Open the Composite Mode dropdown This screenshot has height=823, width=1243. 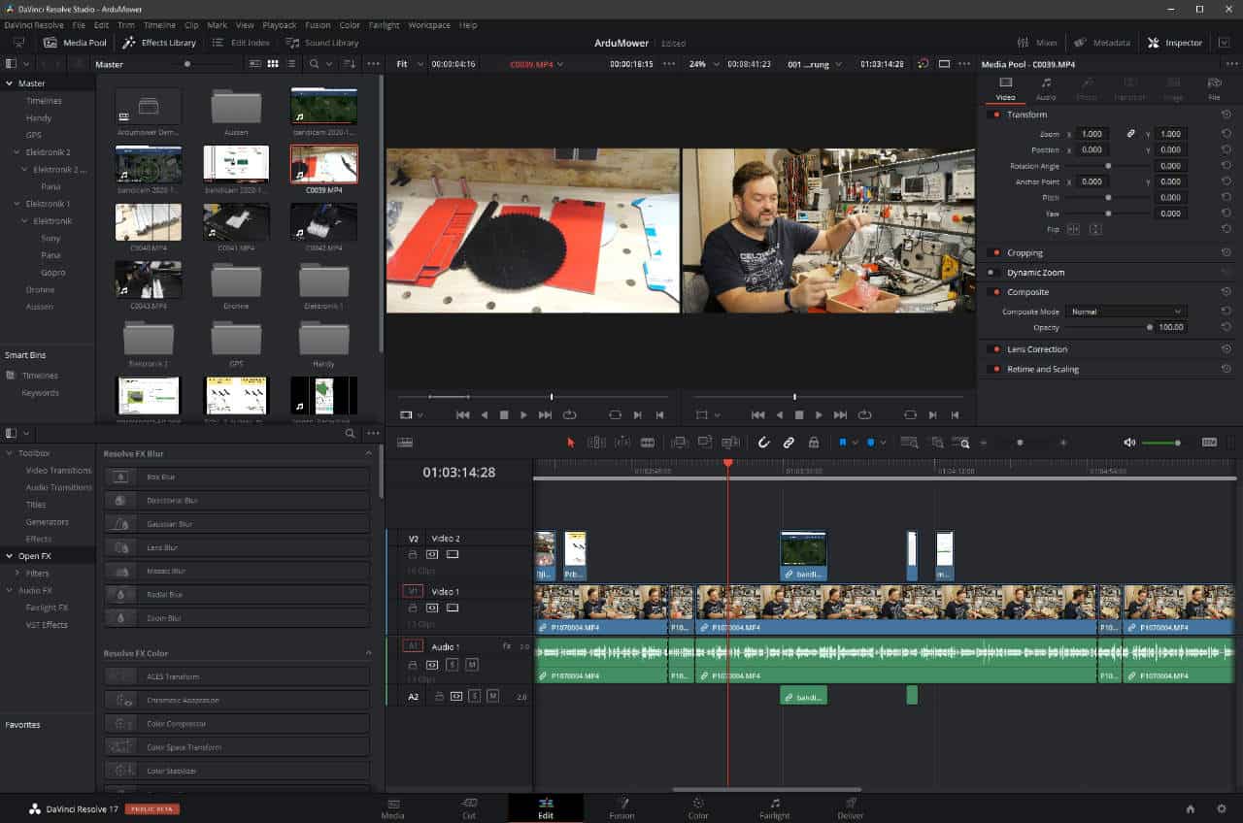pos(1125,312)
